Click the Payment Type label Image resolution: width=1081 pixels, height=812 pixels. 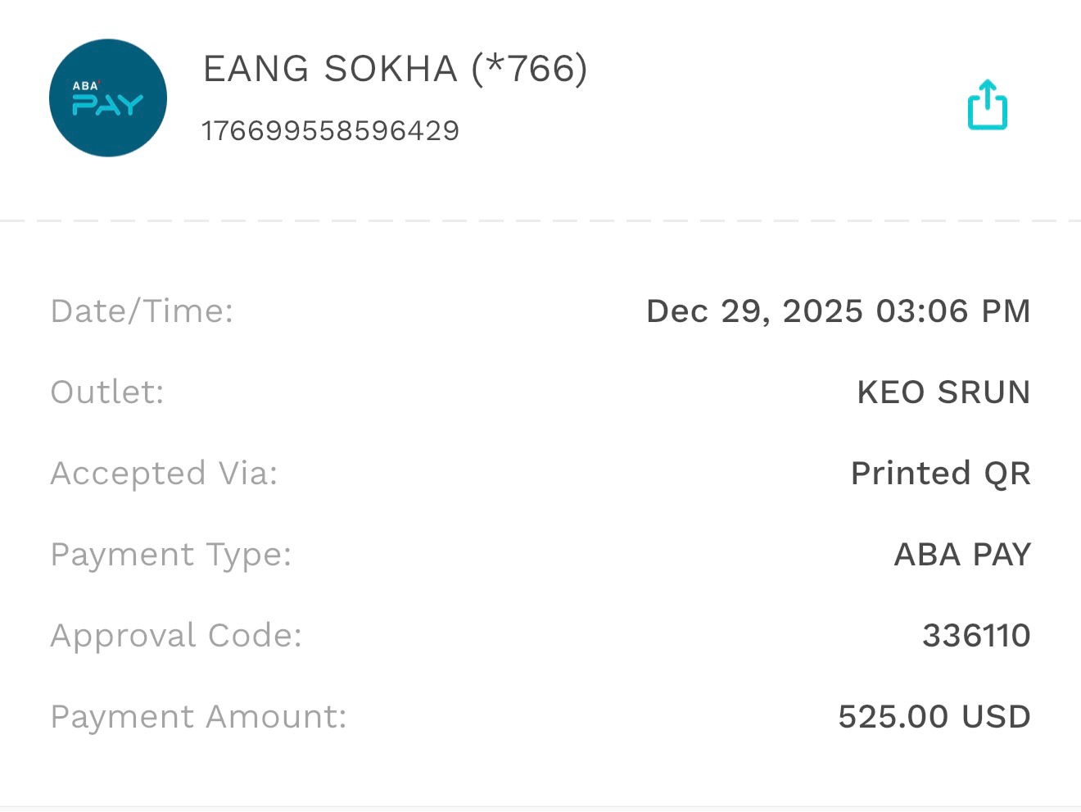click(x=170, y=555)
